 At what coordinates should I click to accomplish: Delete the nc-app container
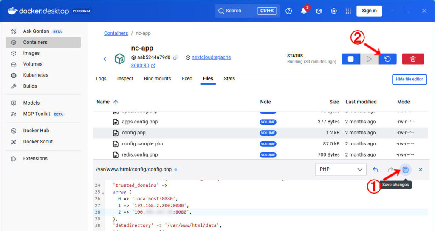413,59
